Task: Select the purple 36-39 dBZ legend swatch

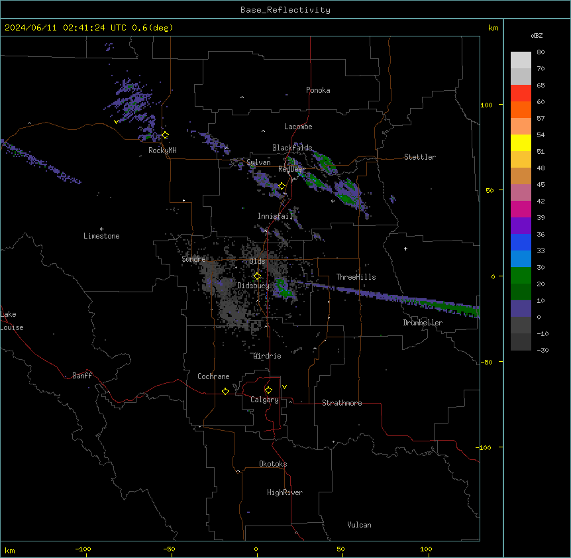Action: click(521, 225)
